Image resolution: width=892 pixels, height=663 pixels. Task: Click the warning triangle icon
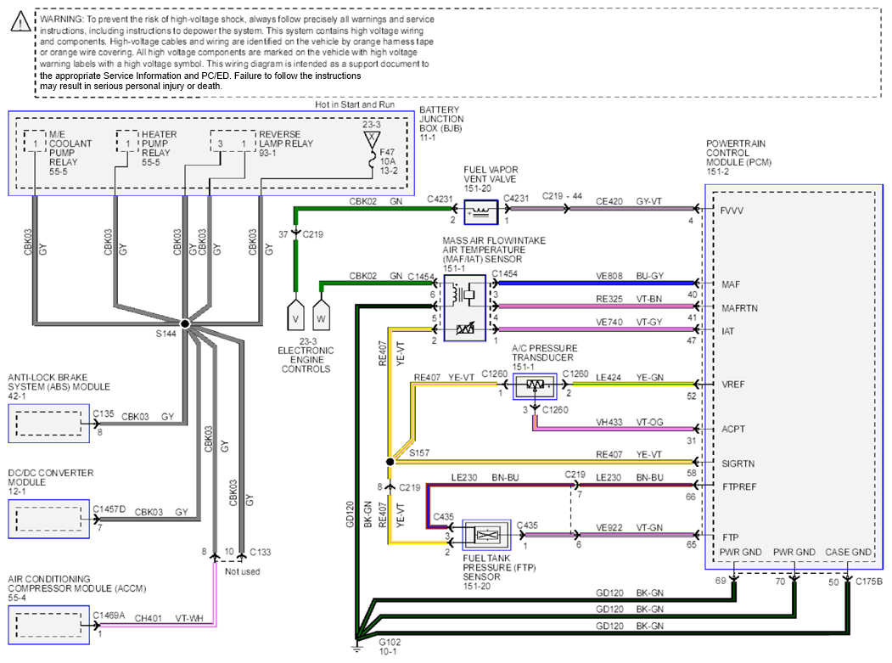[x=20, y=22]
